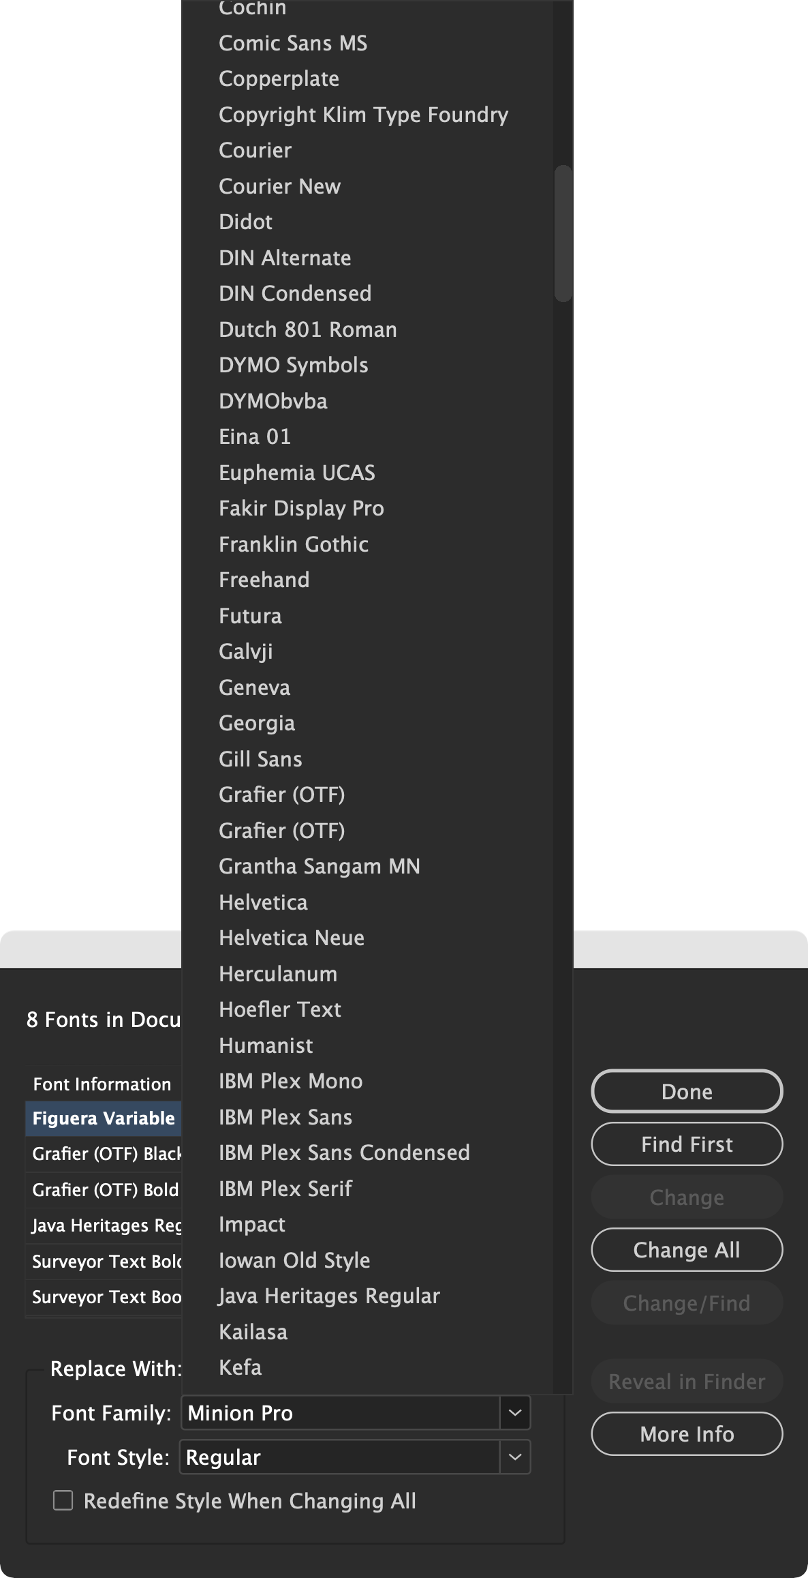This screenshot has height=1578, width=808.
Task: Choose Java Heritages Regular in the dropdown list
Action: [329, 1296]
